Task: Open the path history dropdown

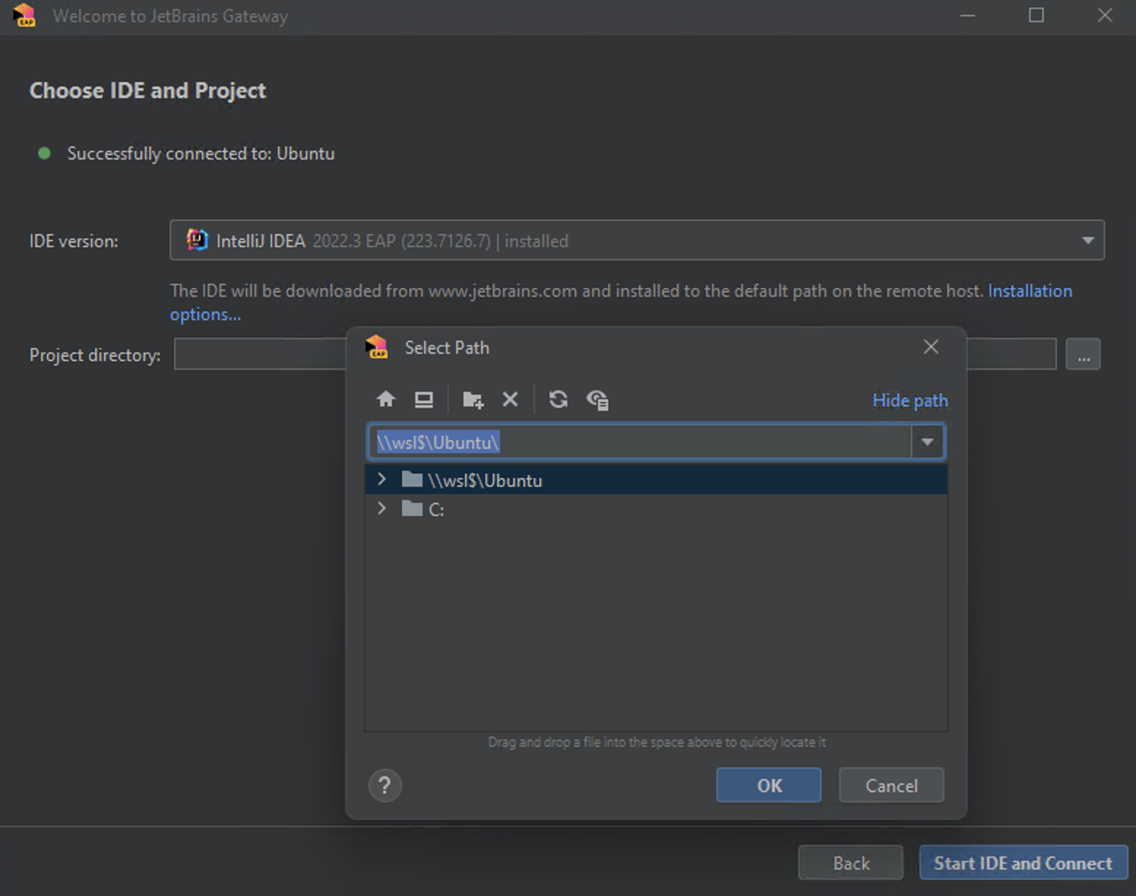Action: (928, 441)
